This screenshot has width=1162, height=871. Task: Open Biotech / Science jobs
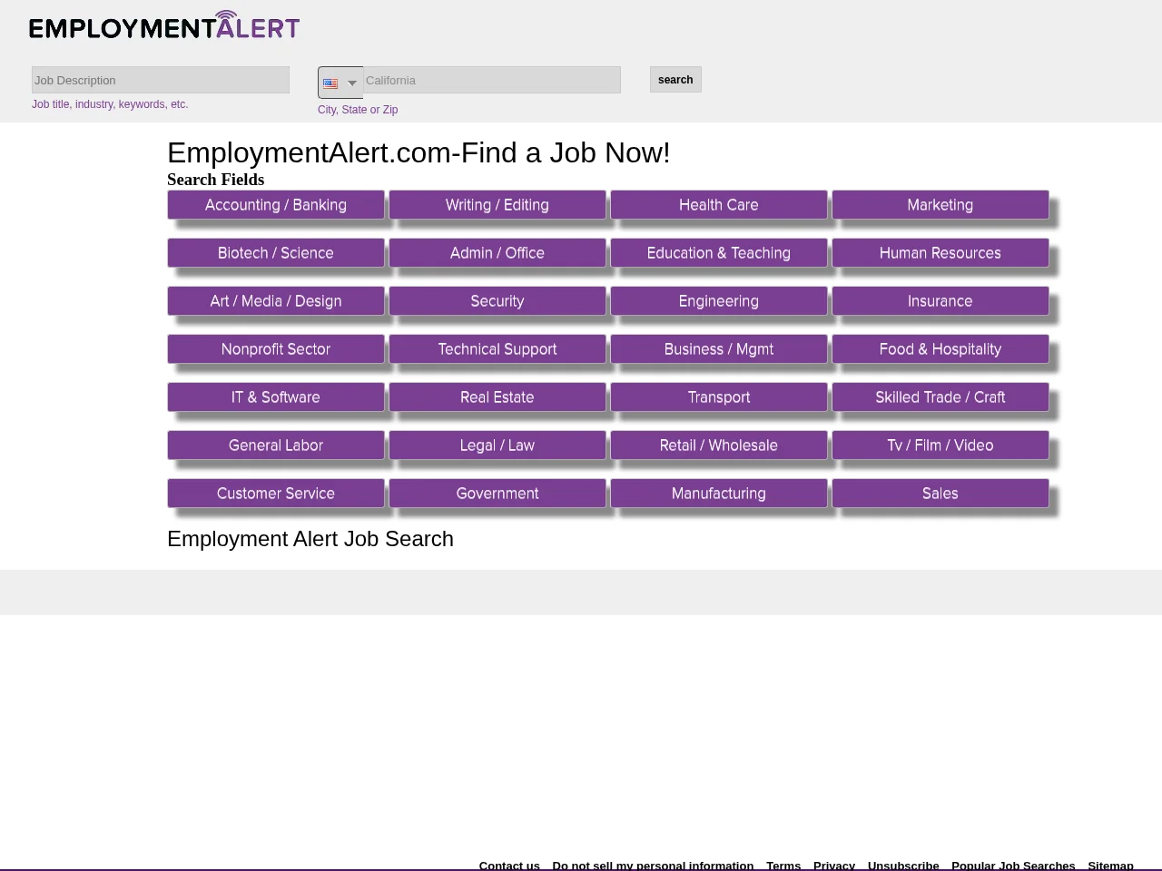276,253
